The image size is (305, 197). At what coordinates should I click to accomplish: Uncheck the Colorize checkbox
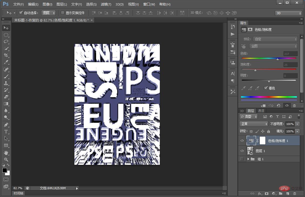point(266,88)
